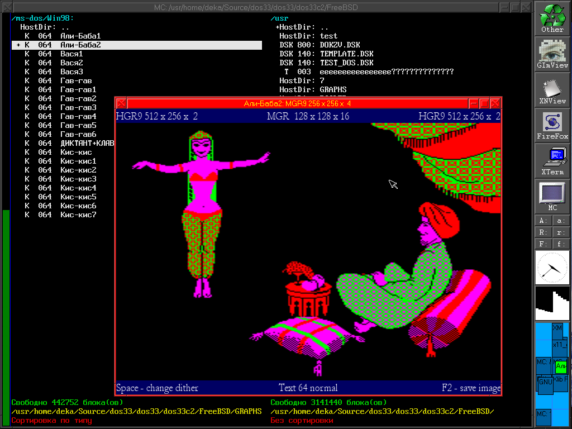Select the GNU window in the pager
The image size is (572, 429).
545,385
